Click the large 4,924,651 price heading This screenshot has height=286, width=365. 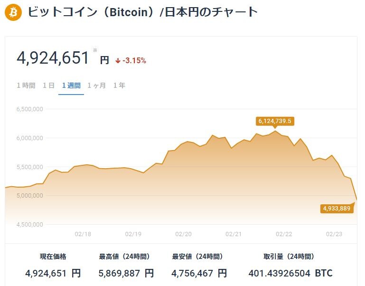53,58
